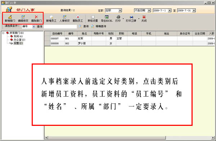216x141 pixels.
Task: Open 表格设置 table settings
Action: (x=93, y=18)
